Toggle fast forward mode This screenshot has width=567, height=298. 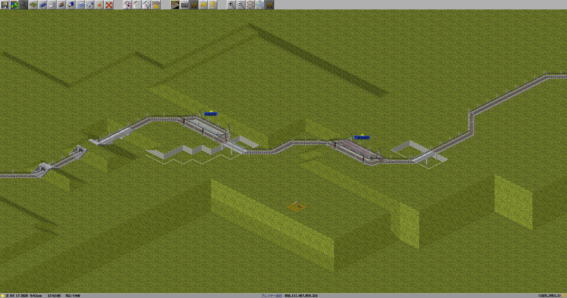coord(203,5)
